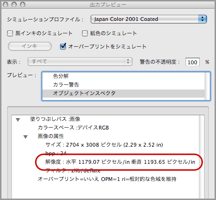
Task: Select the オーバープリント=いいえ OPM=1 row
Action: click(x=107, y=179)
